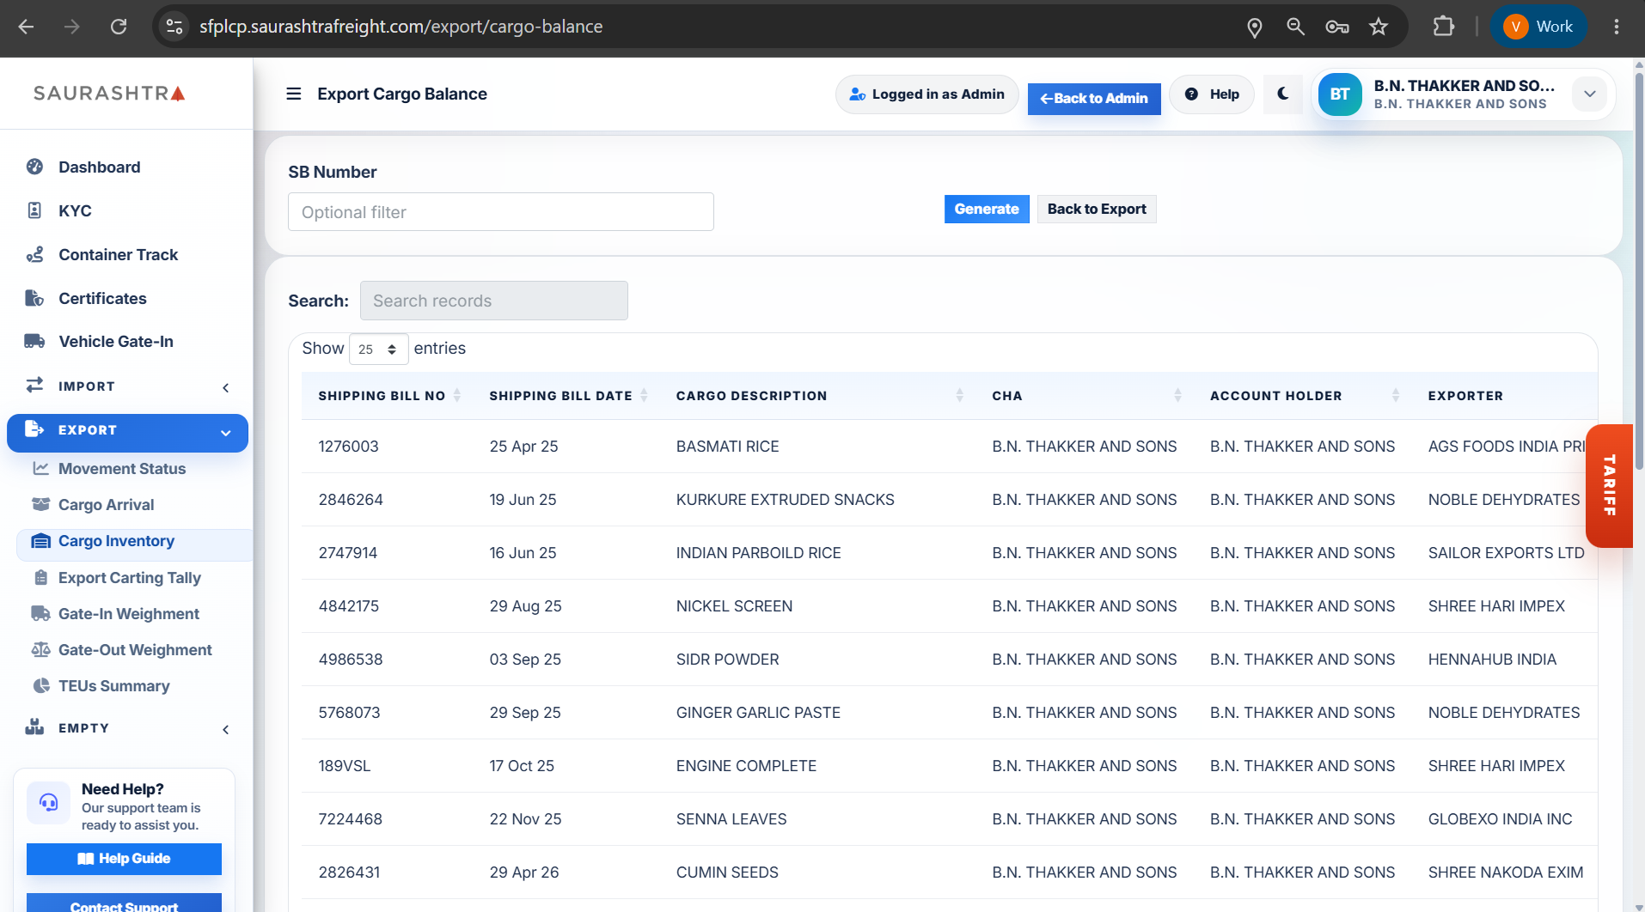This screenshot has height=912, width=1645.
Task: Click shipping bill number 189VSL
Action: [x=344, y=765]
